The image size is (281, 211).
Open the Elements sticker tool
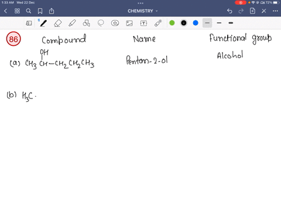coord(115,23)
